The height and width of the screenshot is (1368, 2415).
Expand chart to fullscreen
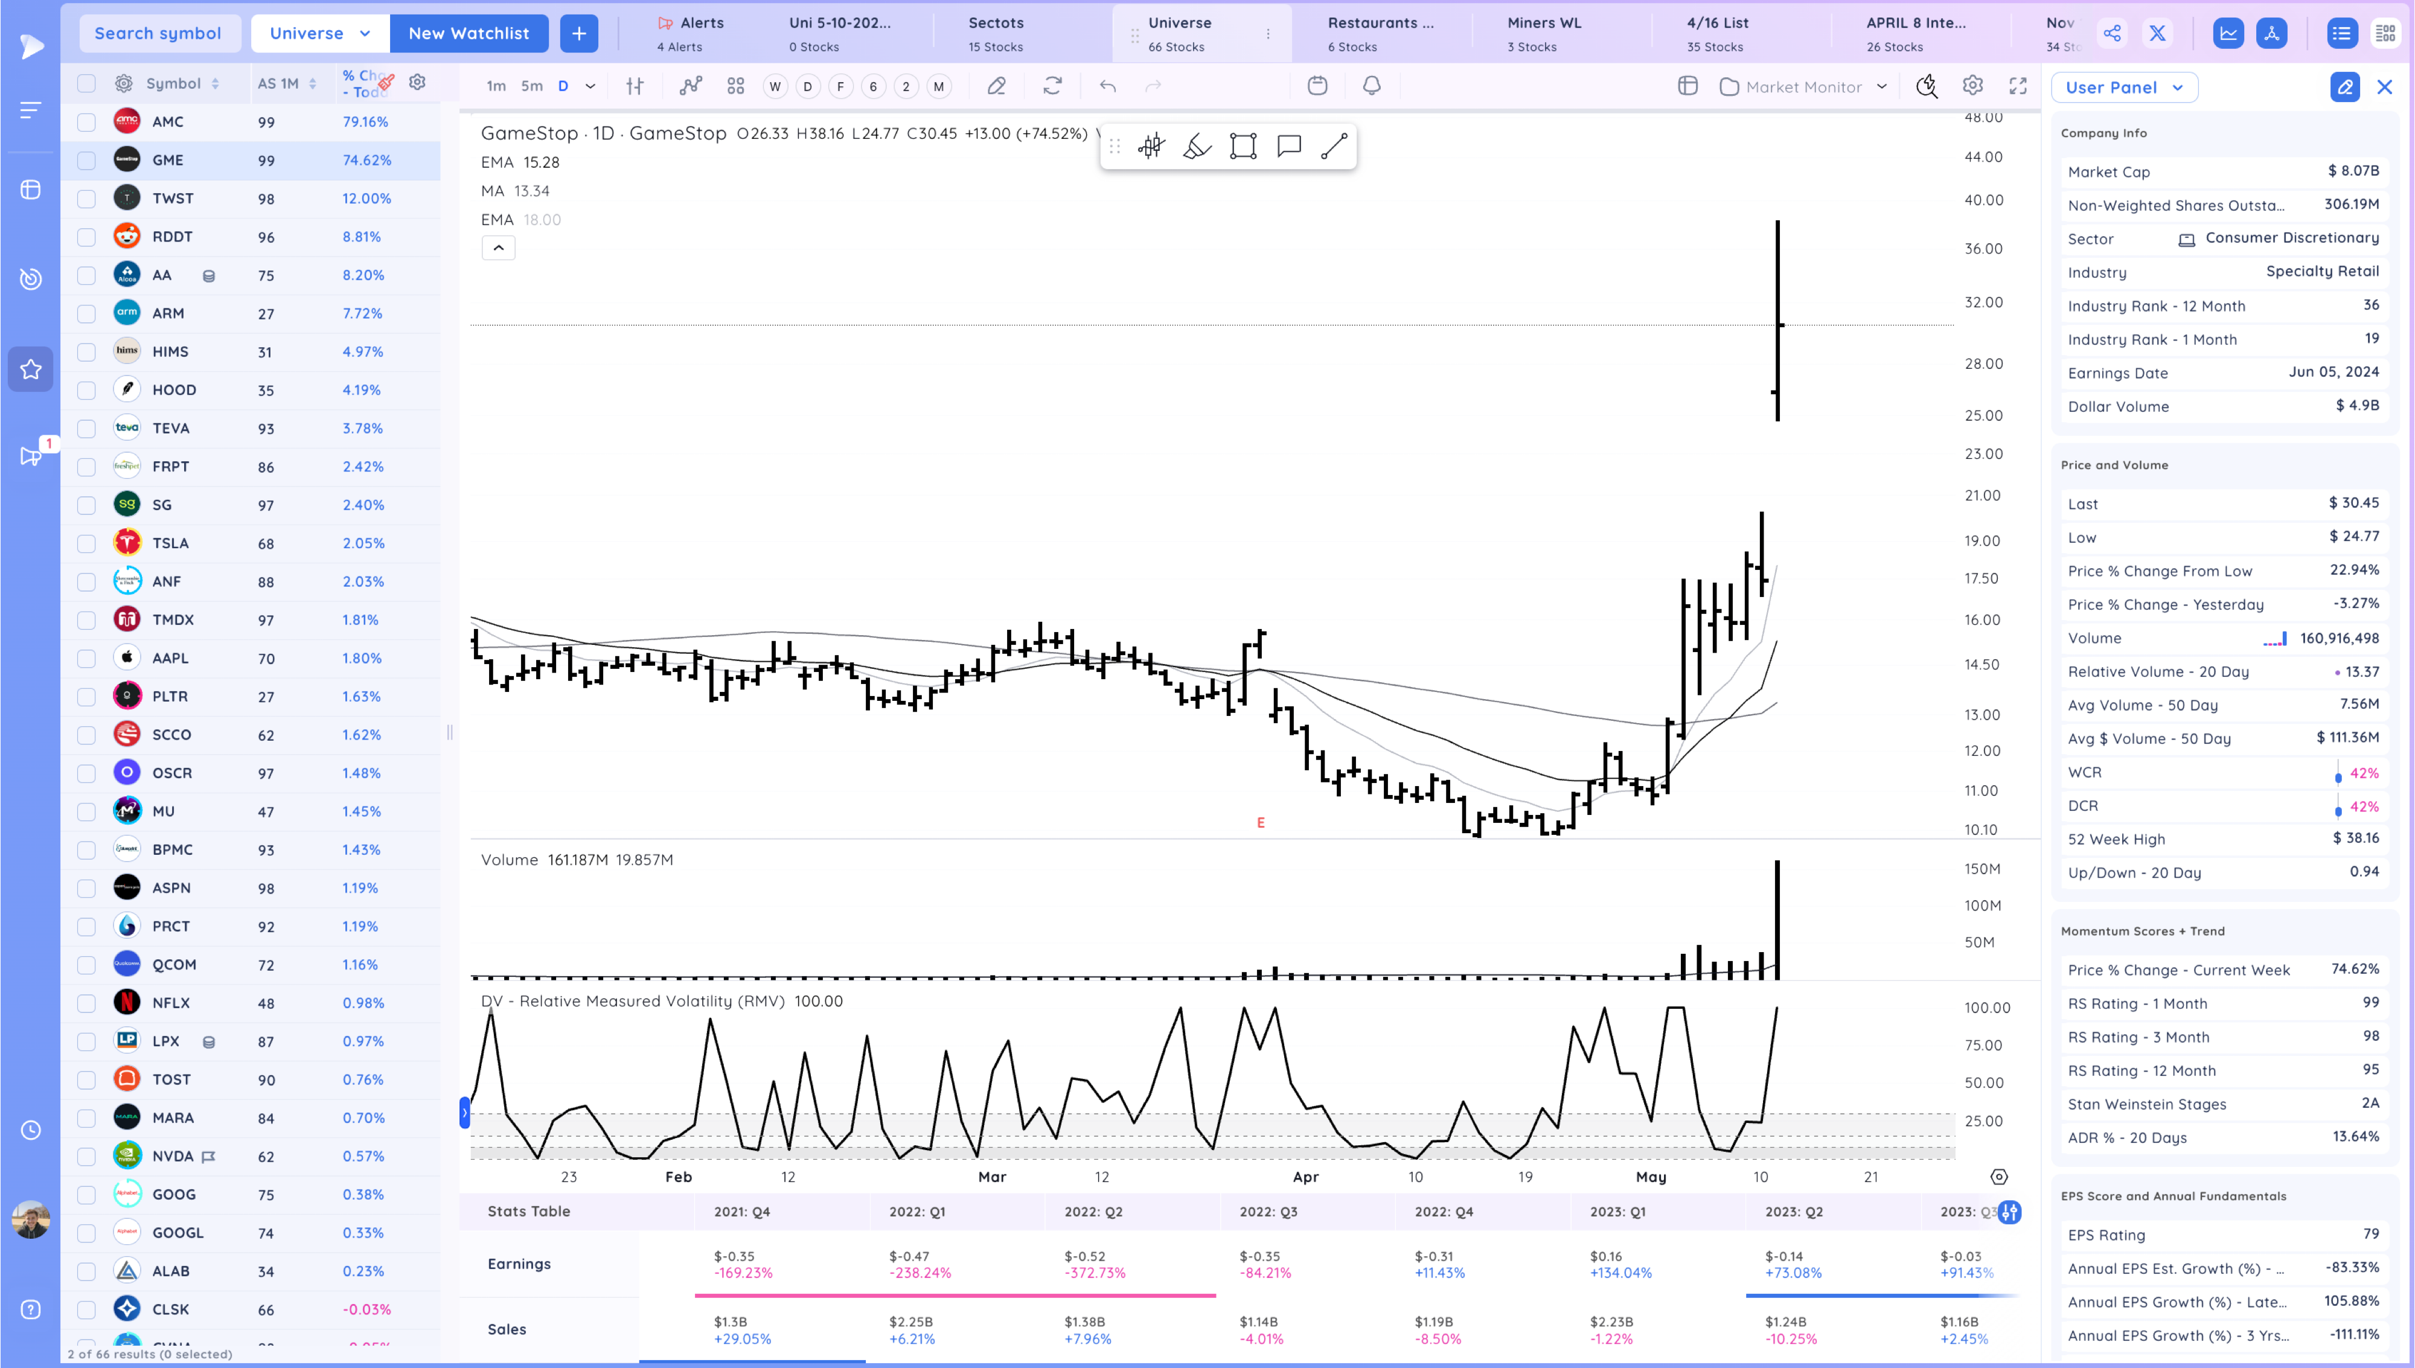tap(2018, 86)
